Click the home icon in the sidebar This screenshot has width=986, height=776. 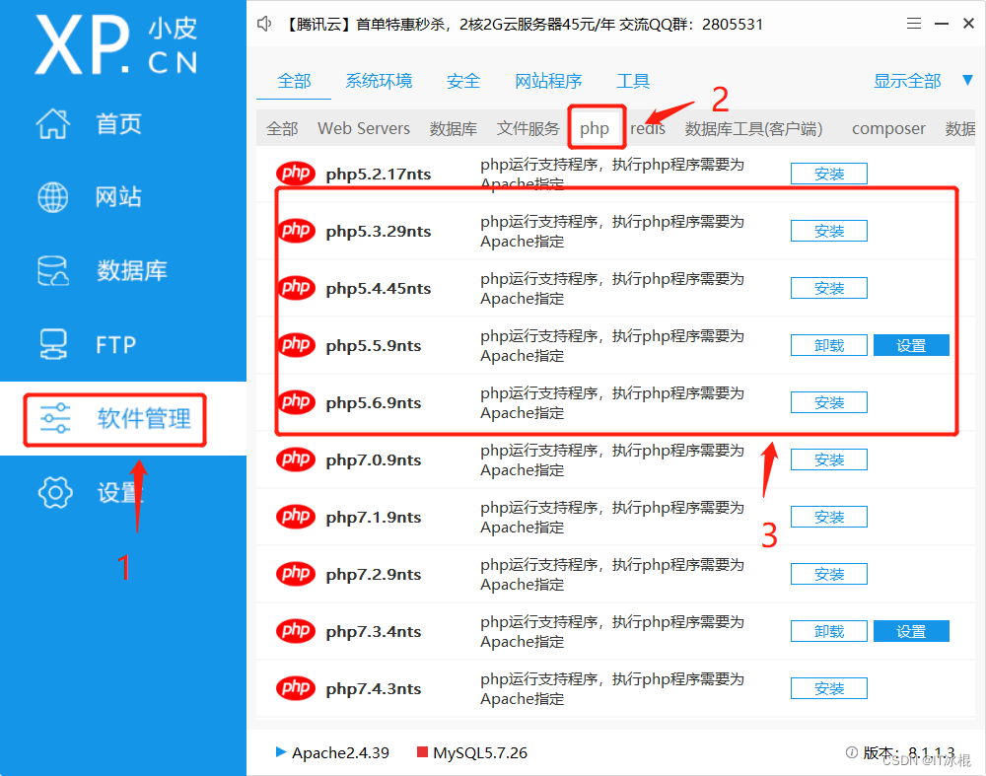(x=53, y=123)
